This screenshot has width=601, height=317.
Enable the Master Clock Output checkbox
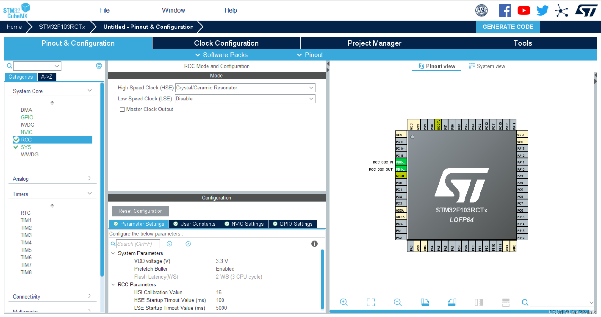[x=122, y=110]
